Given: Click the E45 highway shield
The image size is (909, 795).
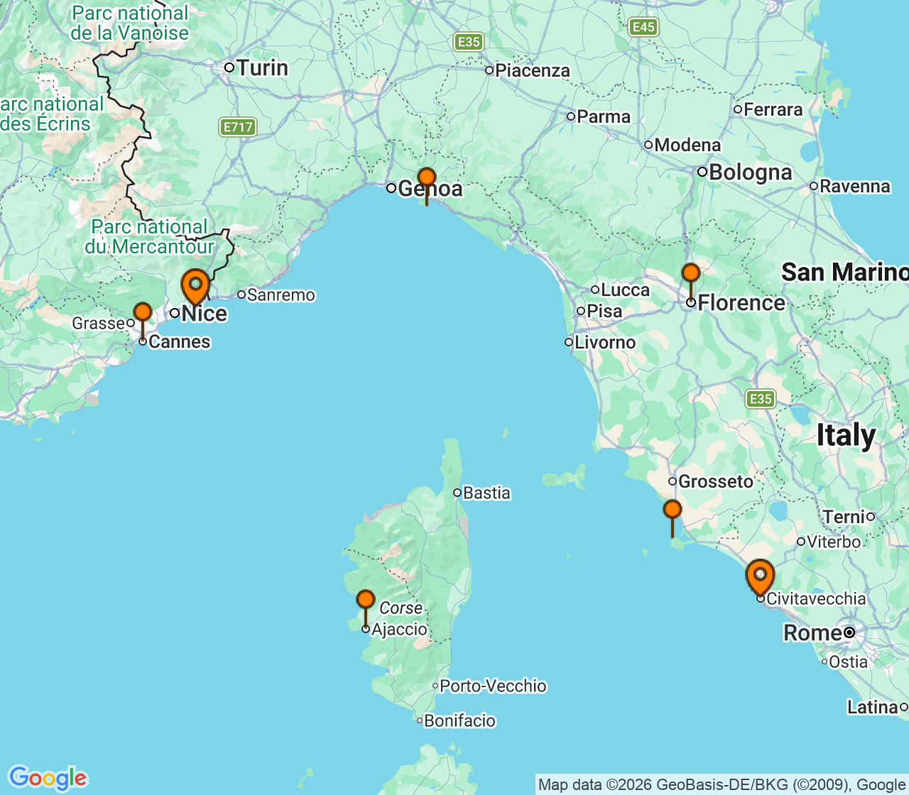Looking at the screenshot, I should (x=643, y=27).
